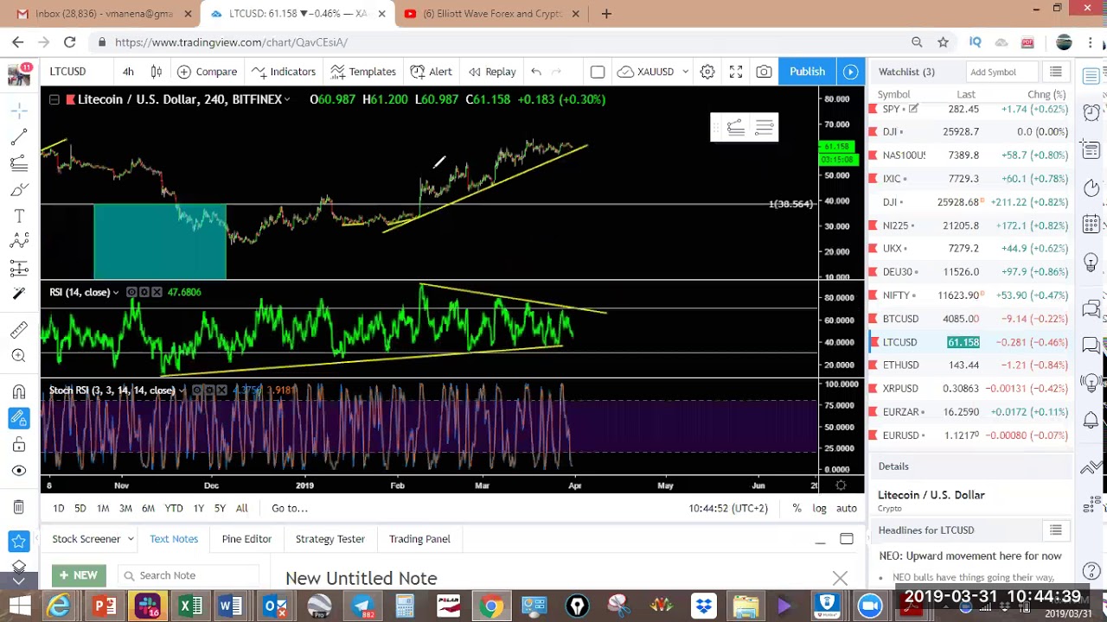This screenshot has width=1107, height=622.
Task: Open the Stock Screener dropdown
Action: coord(93,539)
